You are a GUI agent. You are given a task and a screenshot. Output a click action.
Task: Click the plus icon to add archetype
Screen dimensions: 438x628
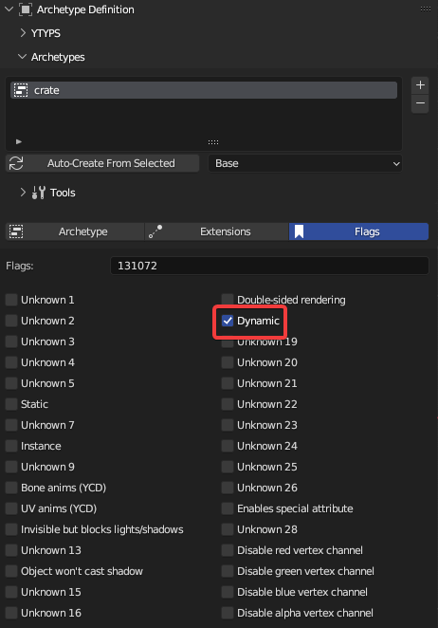coord(420,85)
